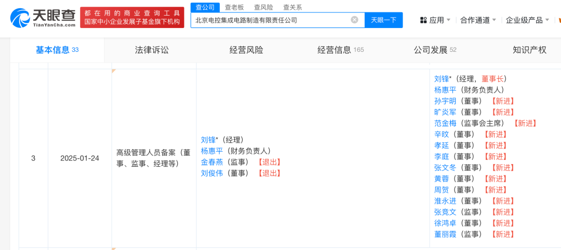561x250 pixels.
Task: Click 【新进】 tag beside 董丽霞
Action: tap(503, 234)
